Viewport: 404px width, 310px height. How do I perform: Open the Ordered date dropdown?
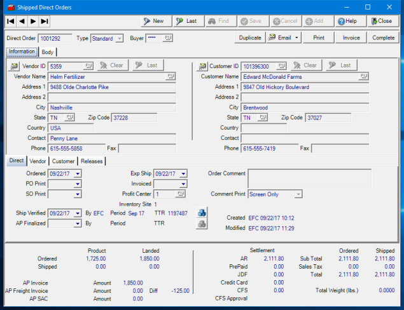[x=78, y=173]
